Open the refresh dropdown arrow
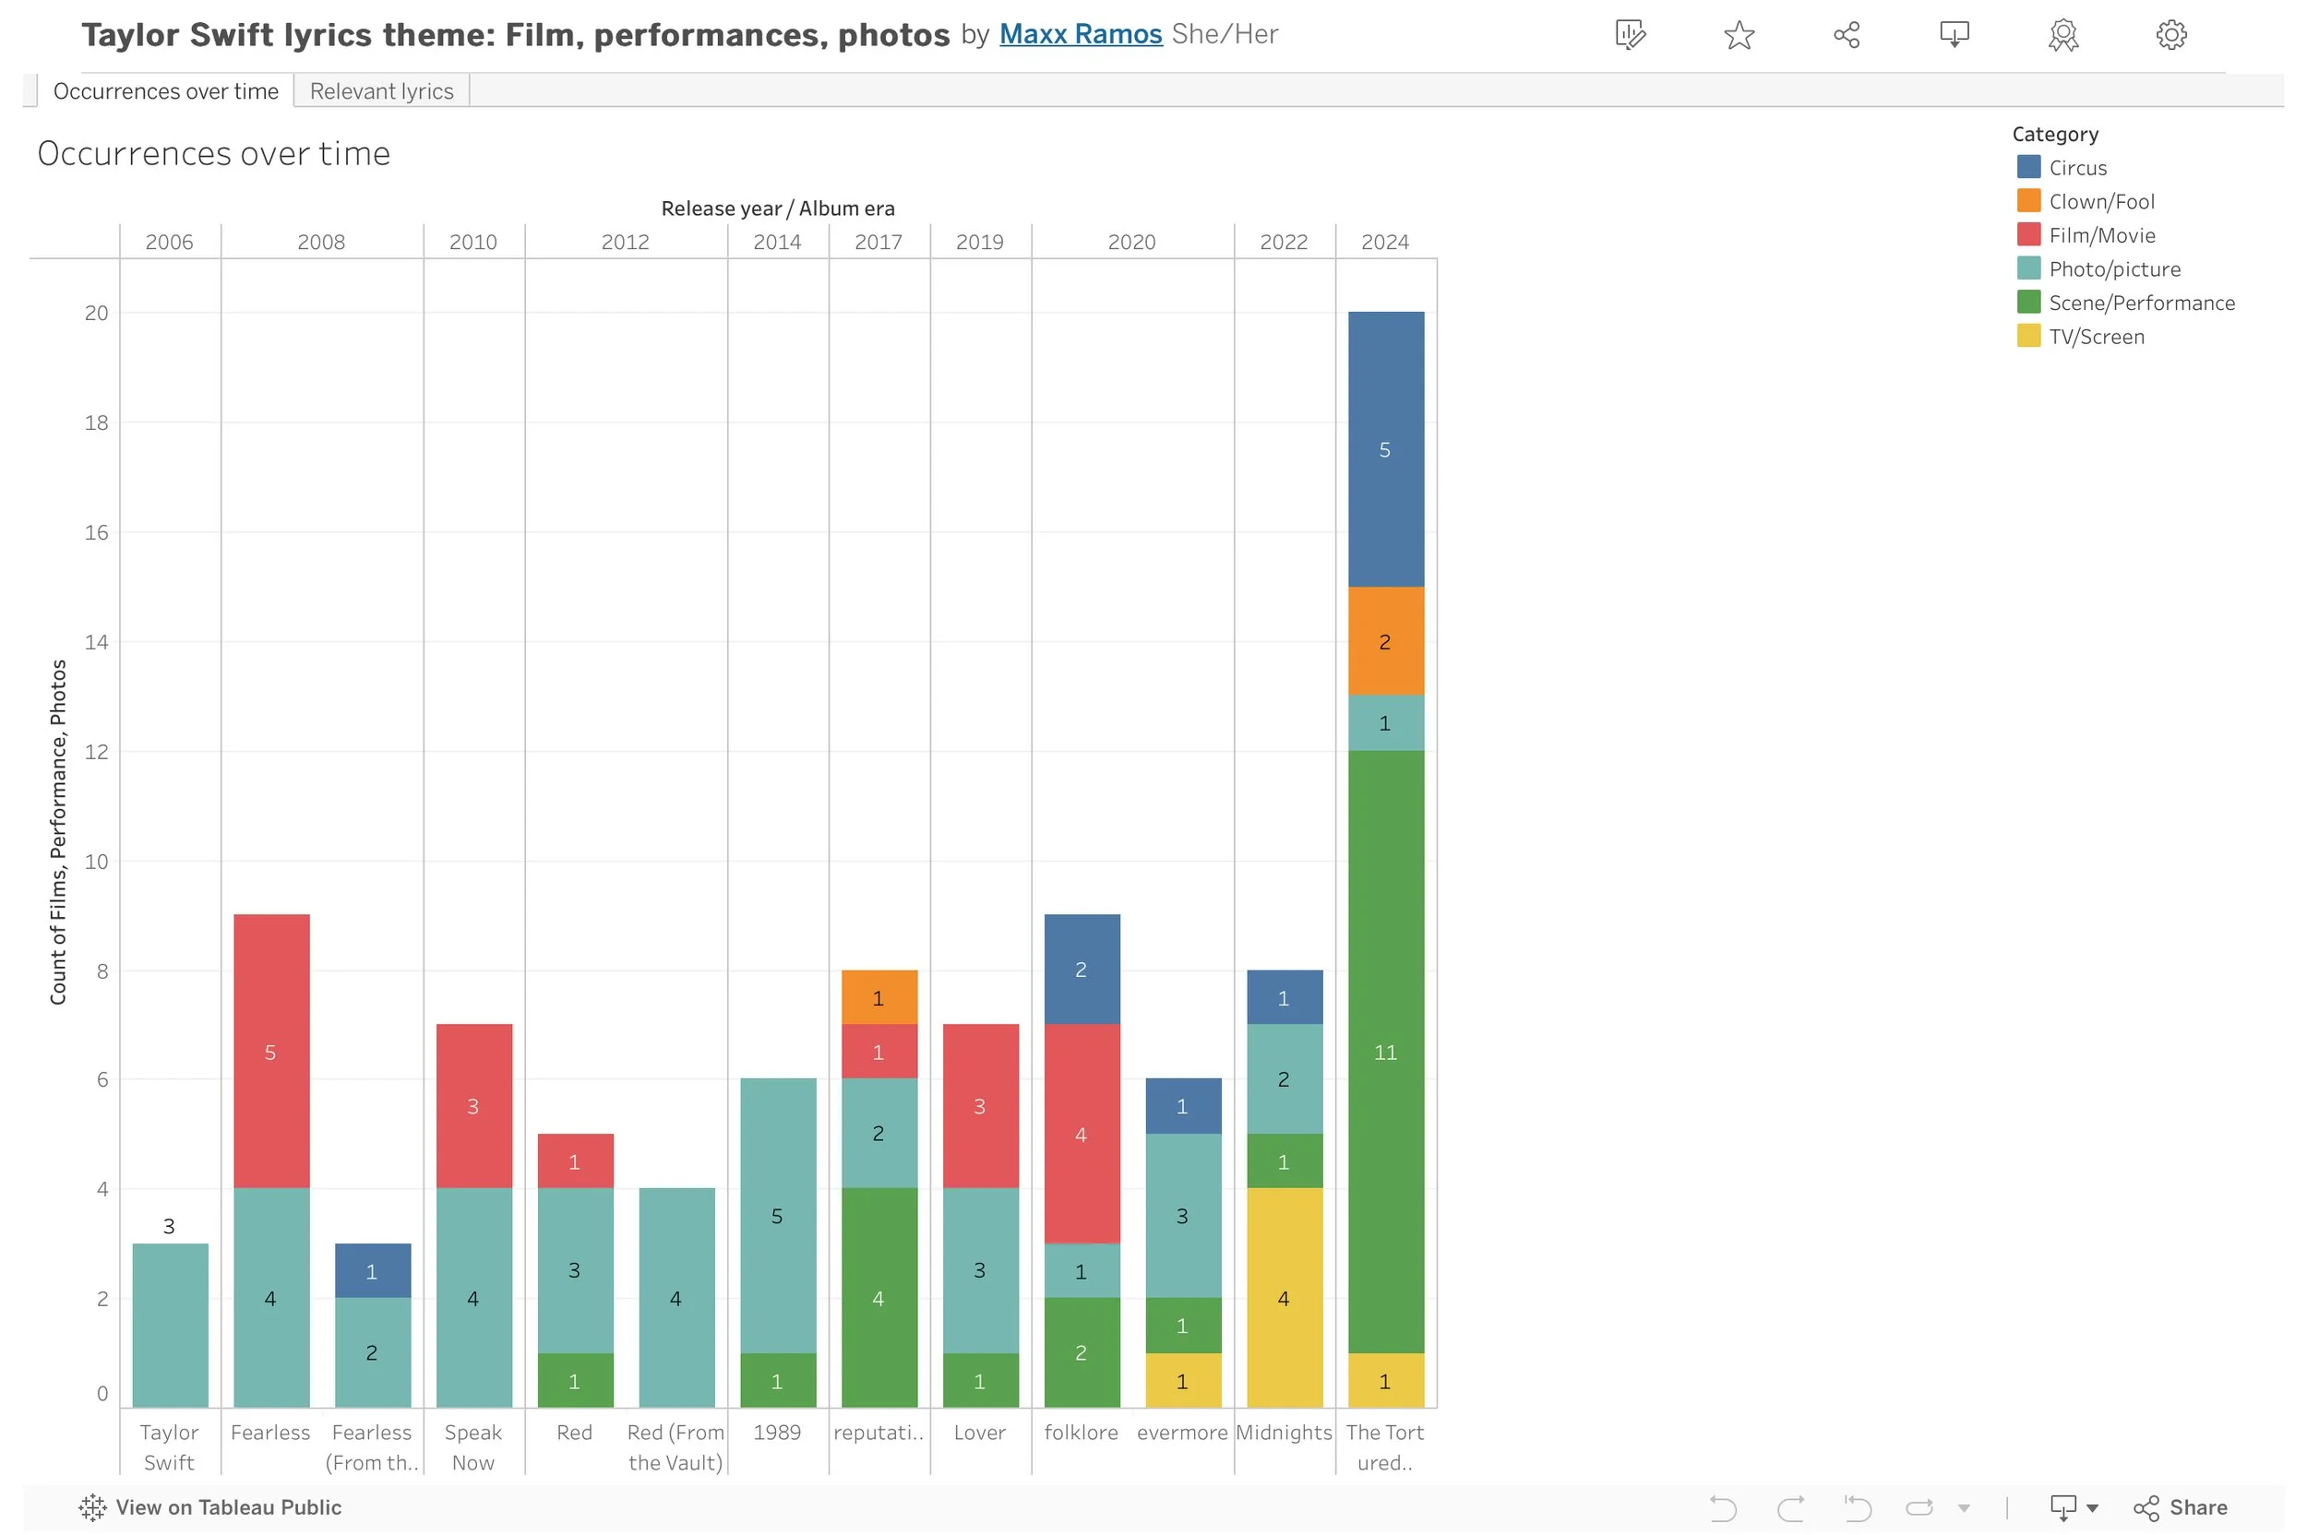This screenshot has height=1535, width=2307. pos(1964,1508)
